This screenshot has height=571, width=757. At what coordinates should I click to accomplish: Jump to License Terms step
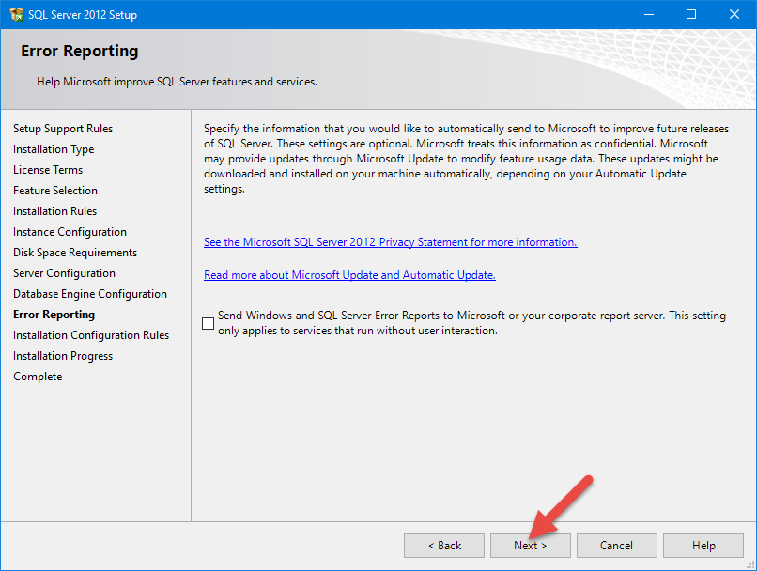[x=48, y=170]
